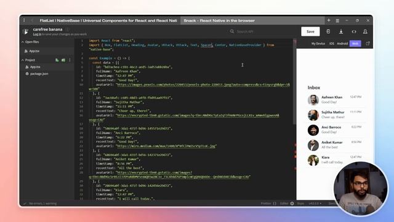Open the embed code icon
The height and width of the screenshot is (222, 394).
coord(354,31)
